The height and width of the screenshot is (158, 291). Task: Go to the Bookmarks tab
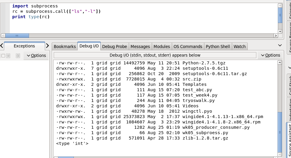(65, 47)
